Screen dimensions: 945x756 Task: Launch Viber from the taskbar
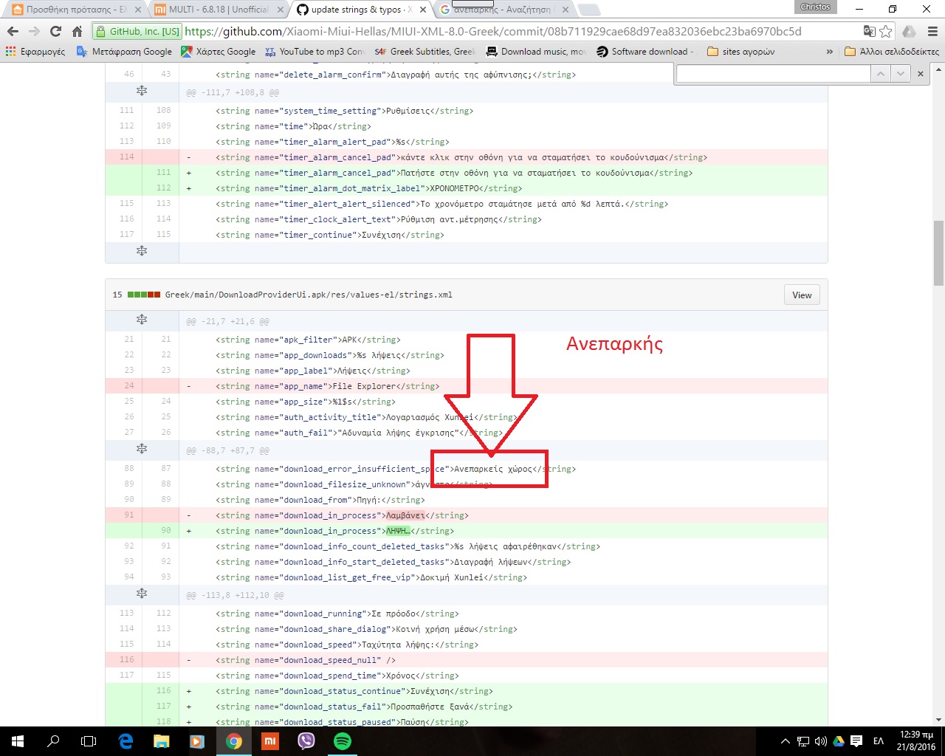[306, 741]
